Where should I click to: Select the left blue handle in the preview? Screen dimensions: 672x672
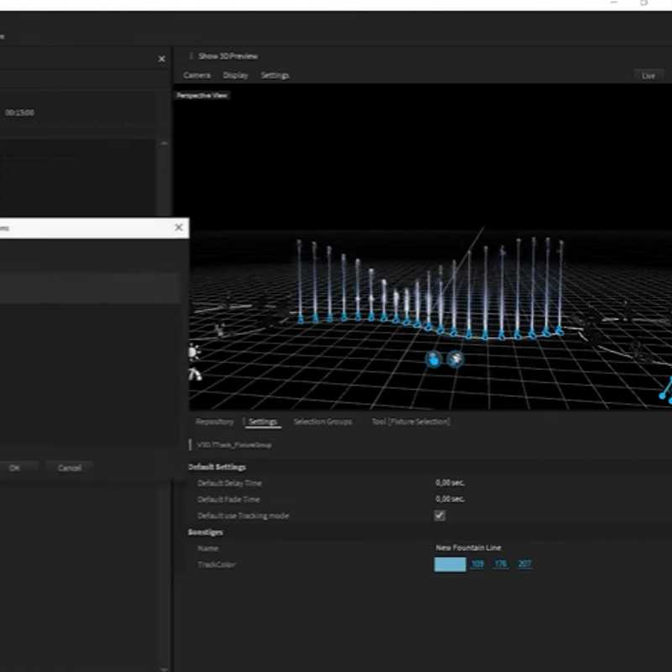click(x=433, y=360)
